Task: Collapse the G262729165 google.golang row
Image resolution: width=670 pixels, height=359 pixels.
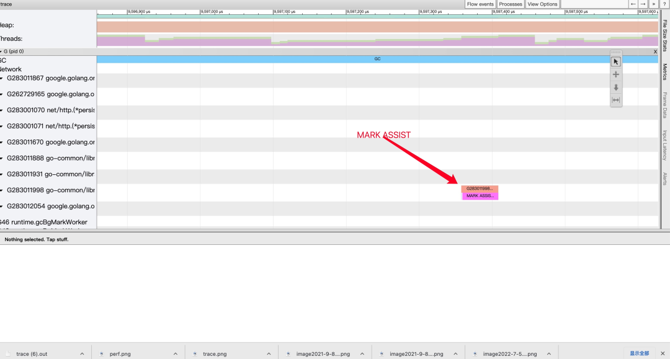Action: (2, 94)
